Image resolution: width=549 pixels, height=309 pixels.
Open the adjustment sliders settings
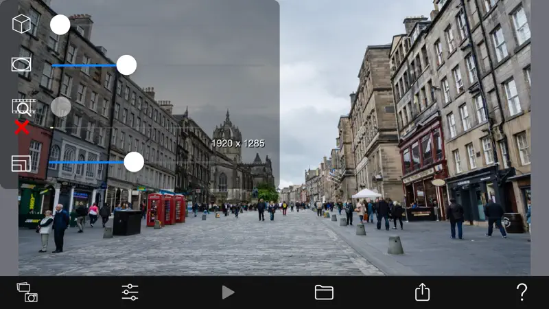tap(130, 293)
